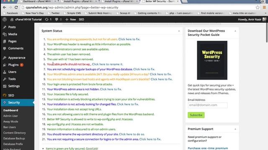
Task: Click Posts pushpin icon in sidebar
Action: (5, 27)
